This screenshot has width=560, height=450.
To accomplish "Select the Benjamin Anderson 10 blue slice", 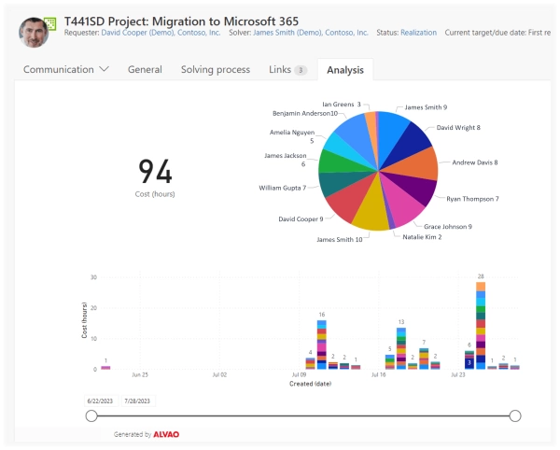I will [x=356, y=134].
